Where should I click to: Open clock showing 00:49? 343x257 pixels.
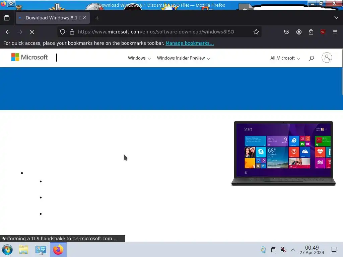(312, 250)
